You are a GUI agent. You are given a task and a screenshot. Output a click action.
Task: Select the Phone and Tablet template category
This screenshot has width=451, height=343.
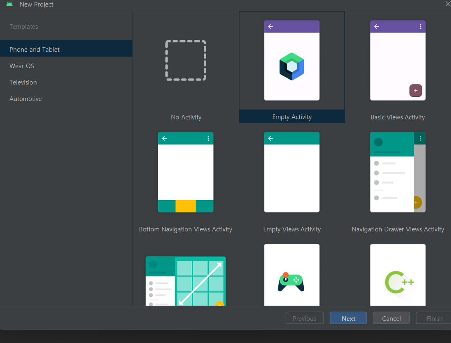coord(66,49)
